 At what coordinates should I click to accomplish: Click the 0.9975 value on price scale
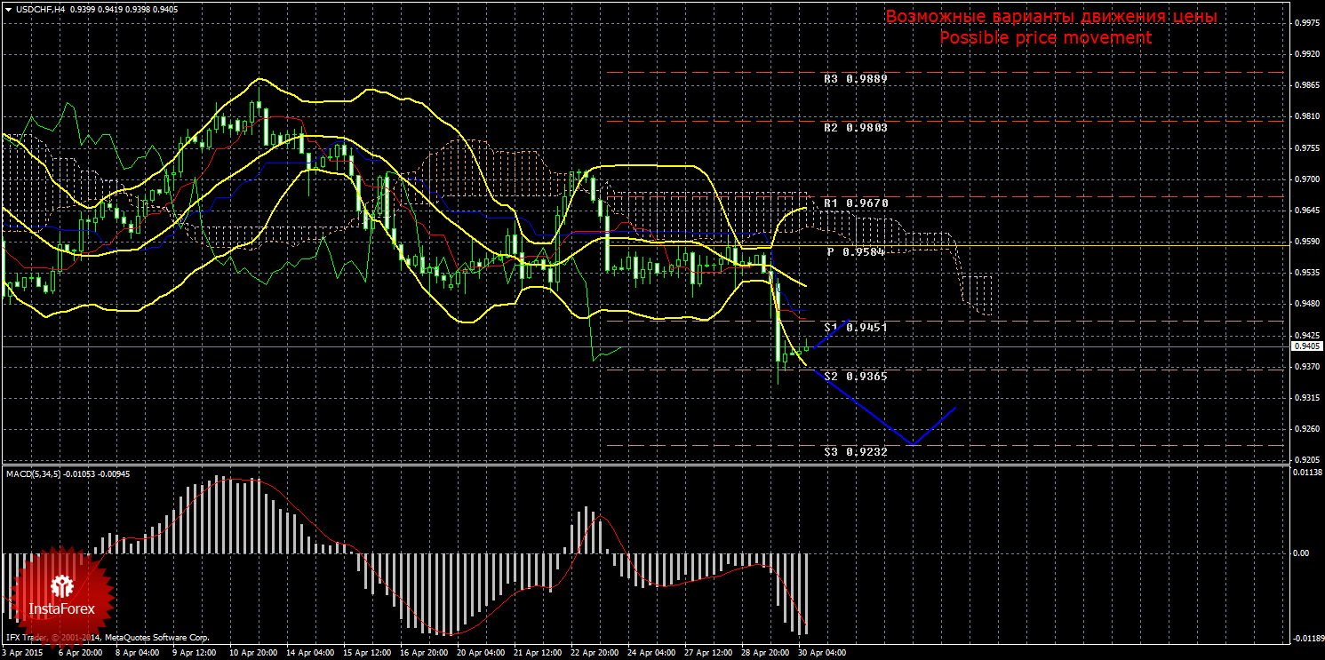(1305, 23)
